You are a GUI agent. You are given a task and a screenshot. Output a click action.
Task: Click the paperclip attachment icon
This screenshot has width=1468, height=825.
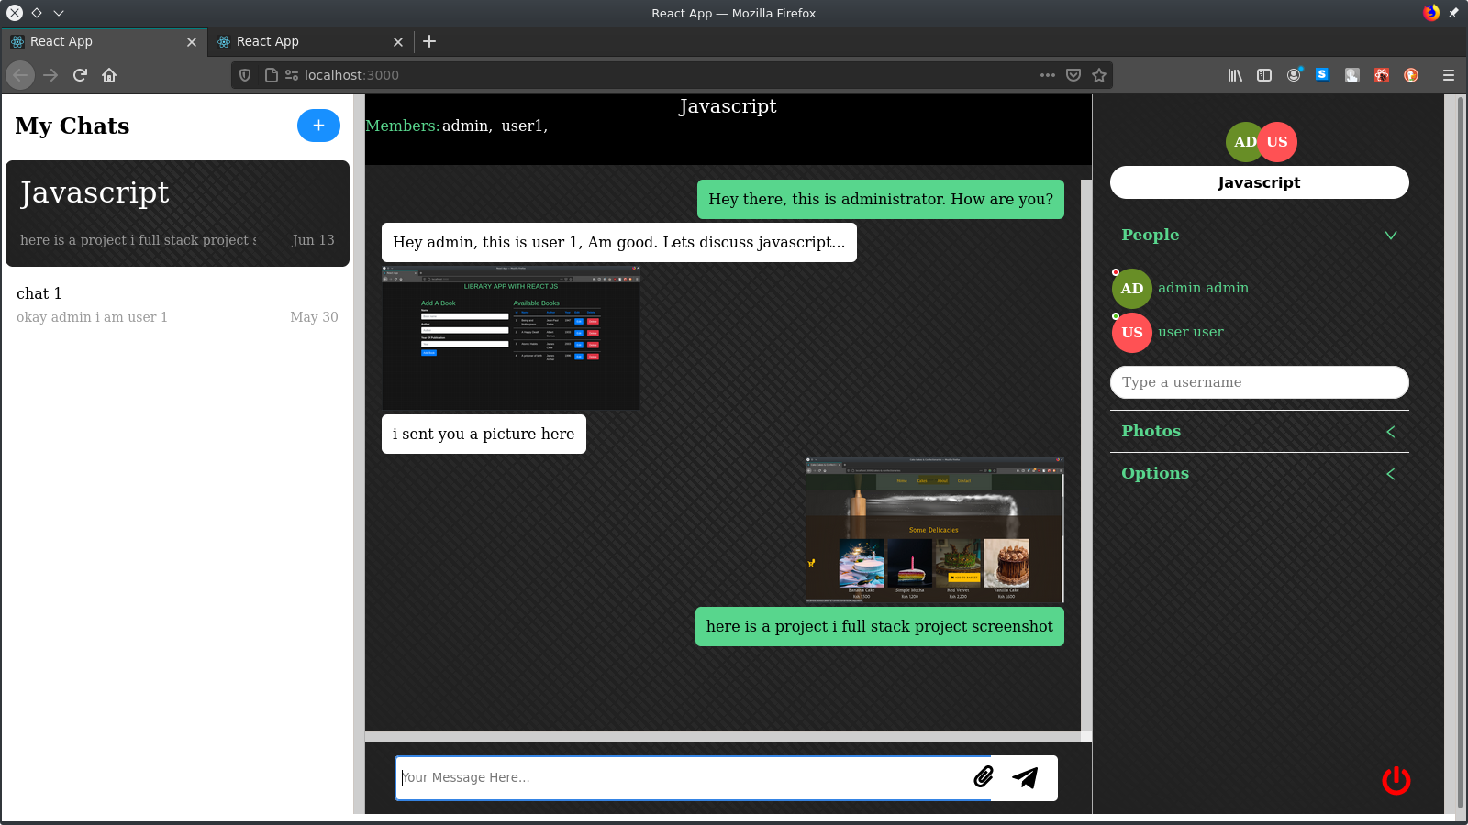[x=984, y=777]
